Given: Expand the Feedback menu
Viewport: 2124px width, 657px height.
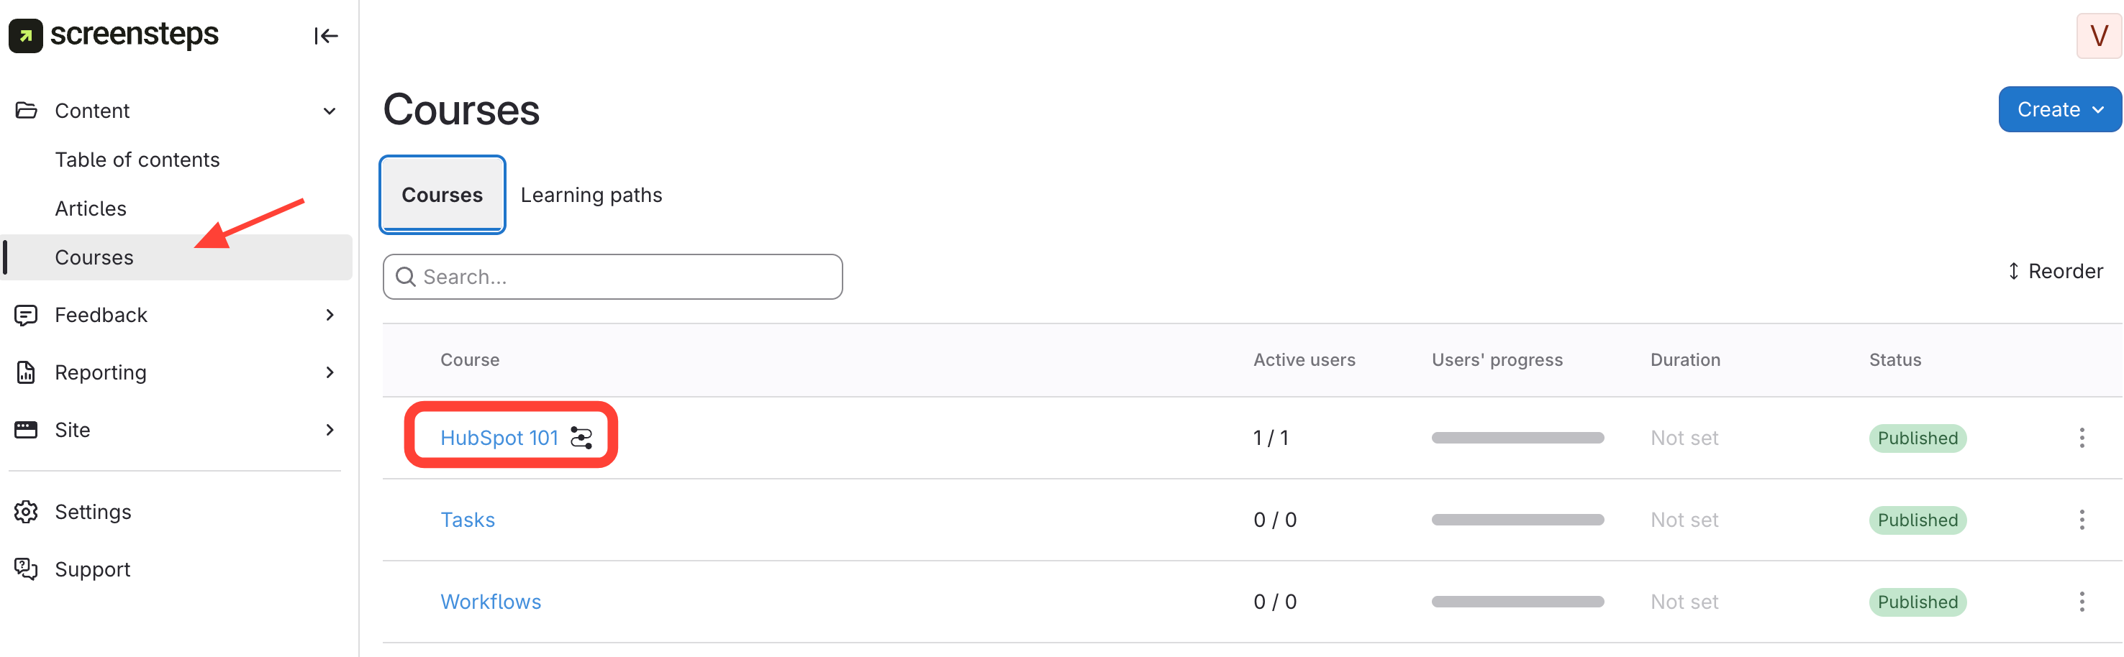Looking at the screenshot, I should 330,316.
